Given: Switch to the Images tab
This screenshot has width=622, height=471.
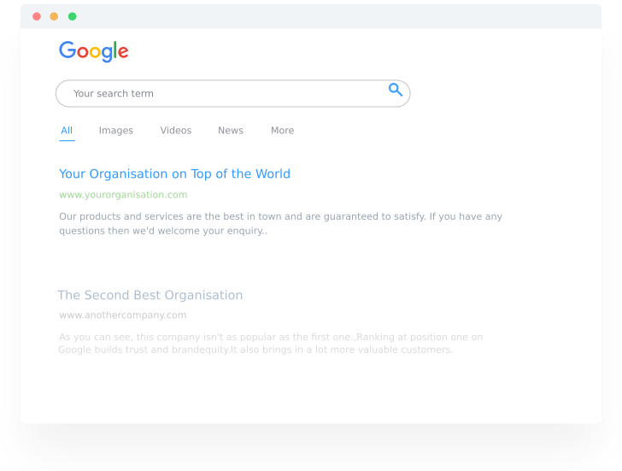Looking at the screenshot, I should [x=116, y=131].
